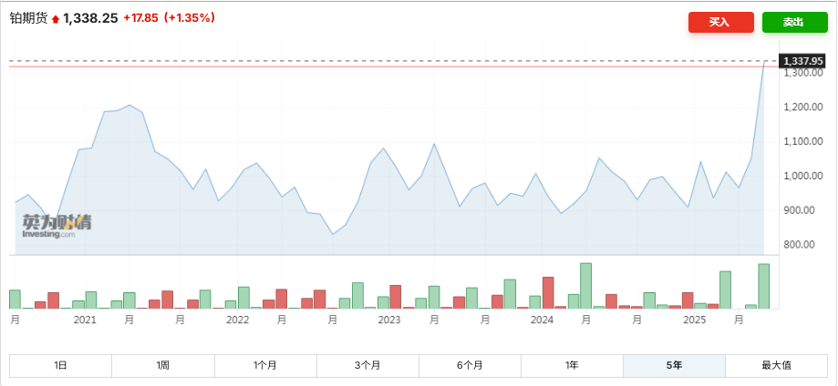Select the 1周 time range tab
Image resolution: width=838 pixels, height=386 pixels.
pyautogui.click(x=163, y=365)
